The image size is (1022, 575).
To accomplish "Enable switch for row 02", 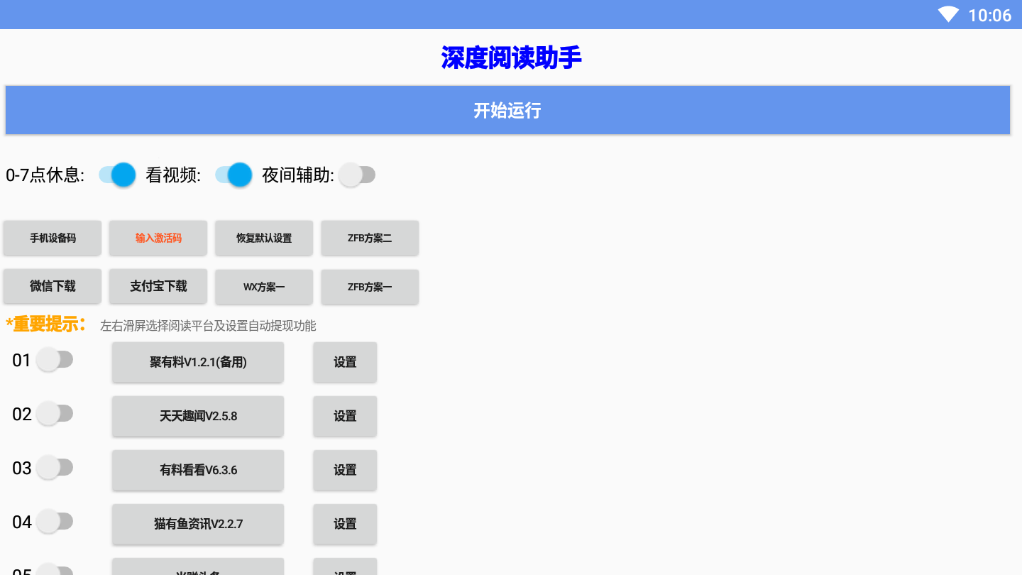I will tap(55, 413).
